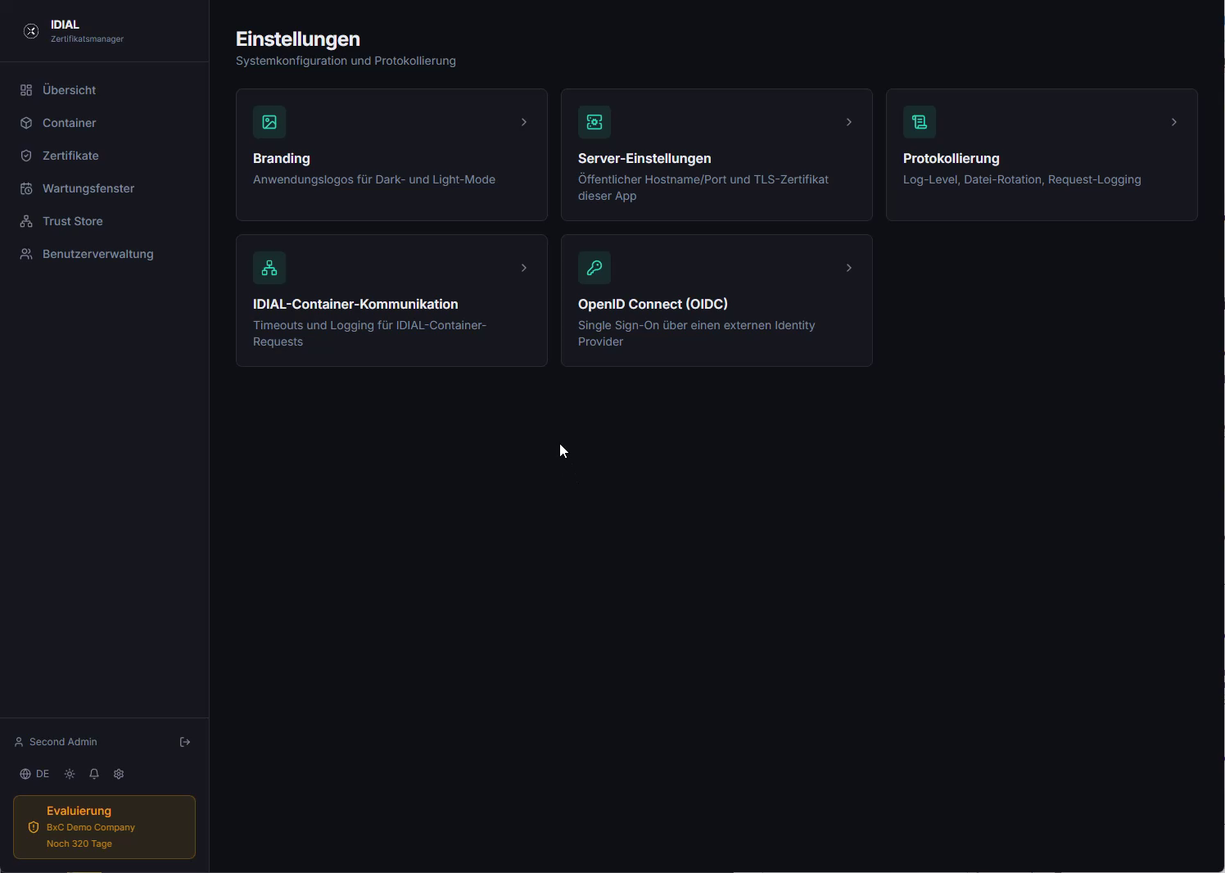Click the Branding image icon

point(269,122)
